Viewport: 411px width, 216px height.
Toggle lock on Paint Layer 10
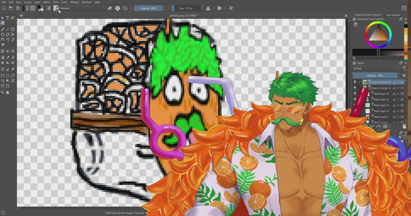[394, 111]
